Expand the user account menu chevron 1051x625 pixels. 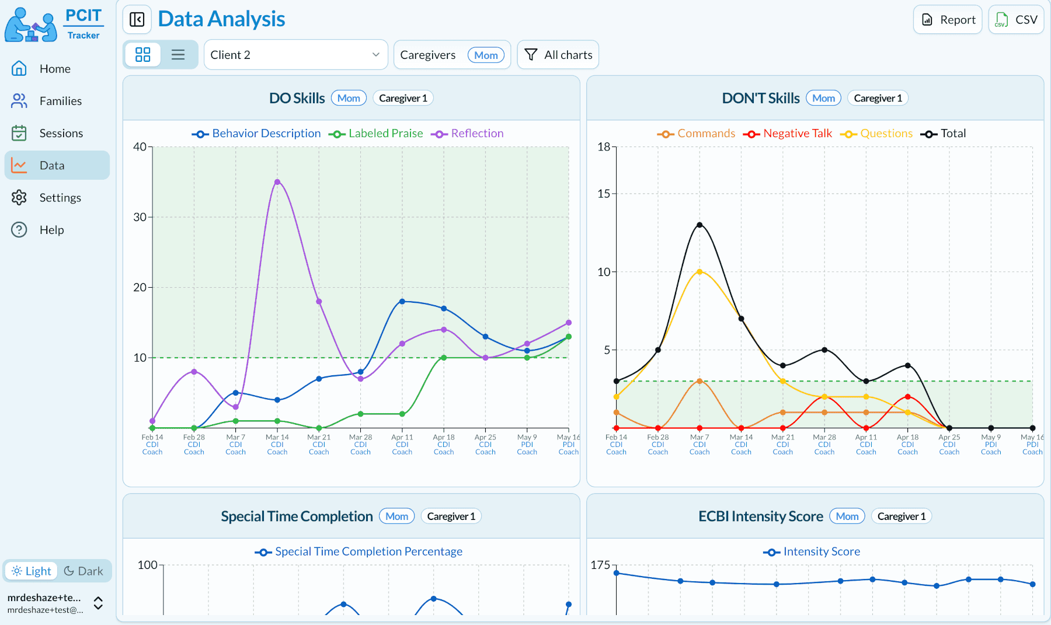click(99, 603)
